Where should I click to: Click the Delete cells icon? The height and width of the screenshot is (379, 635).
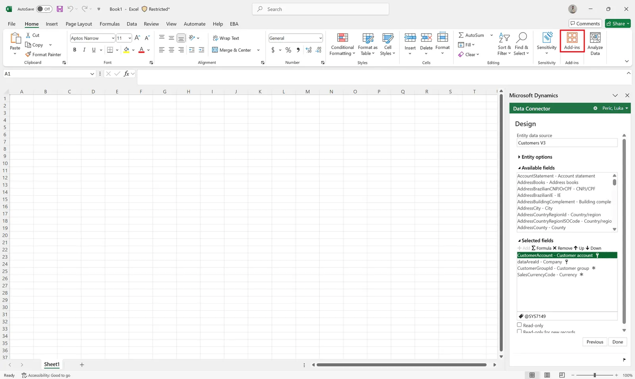(x=426, y=38)
